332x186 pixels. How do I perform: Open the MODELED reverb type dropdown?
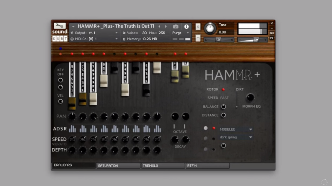point(236,129)
